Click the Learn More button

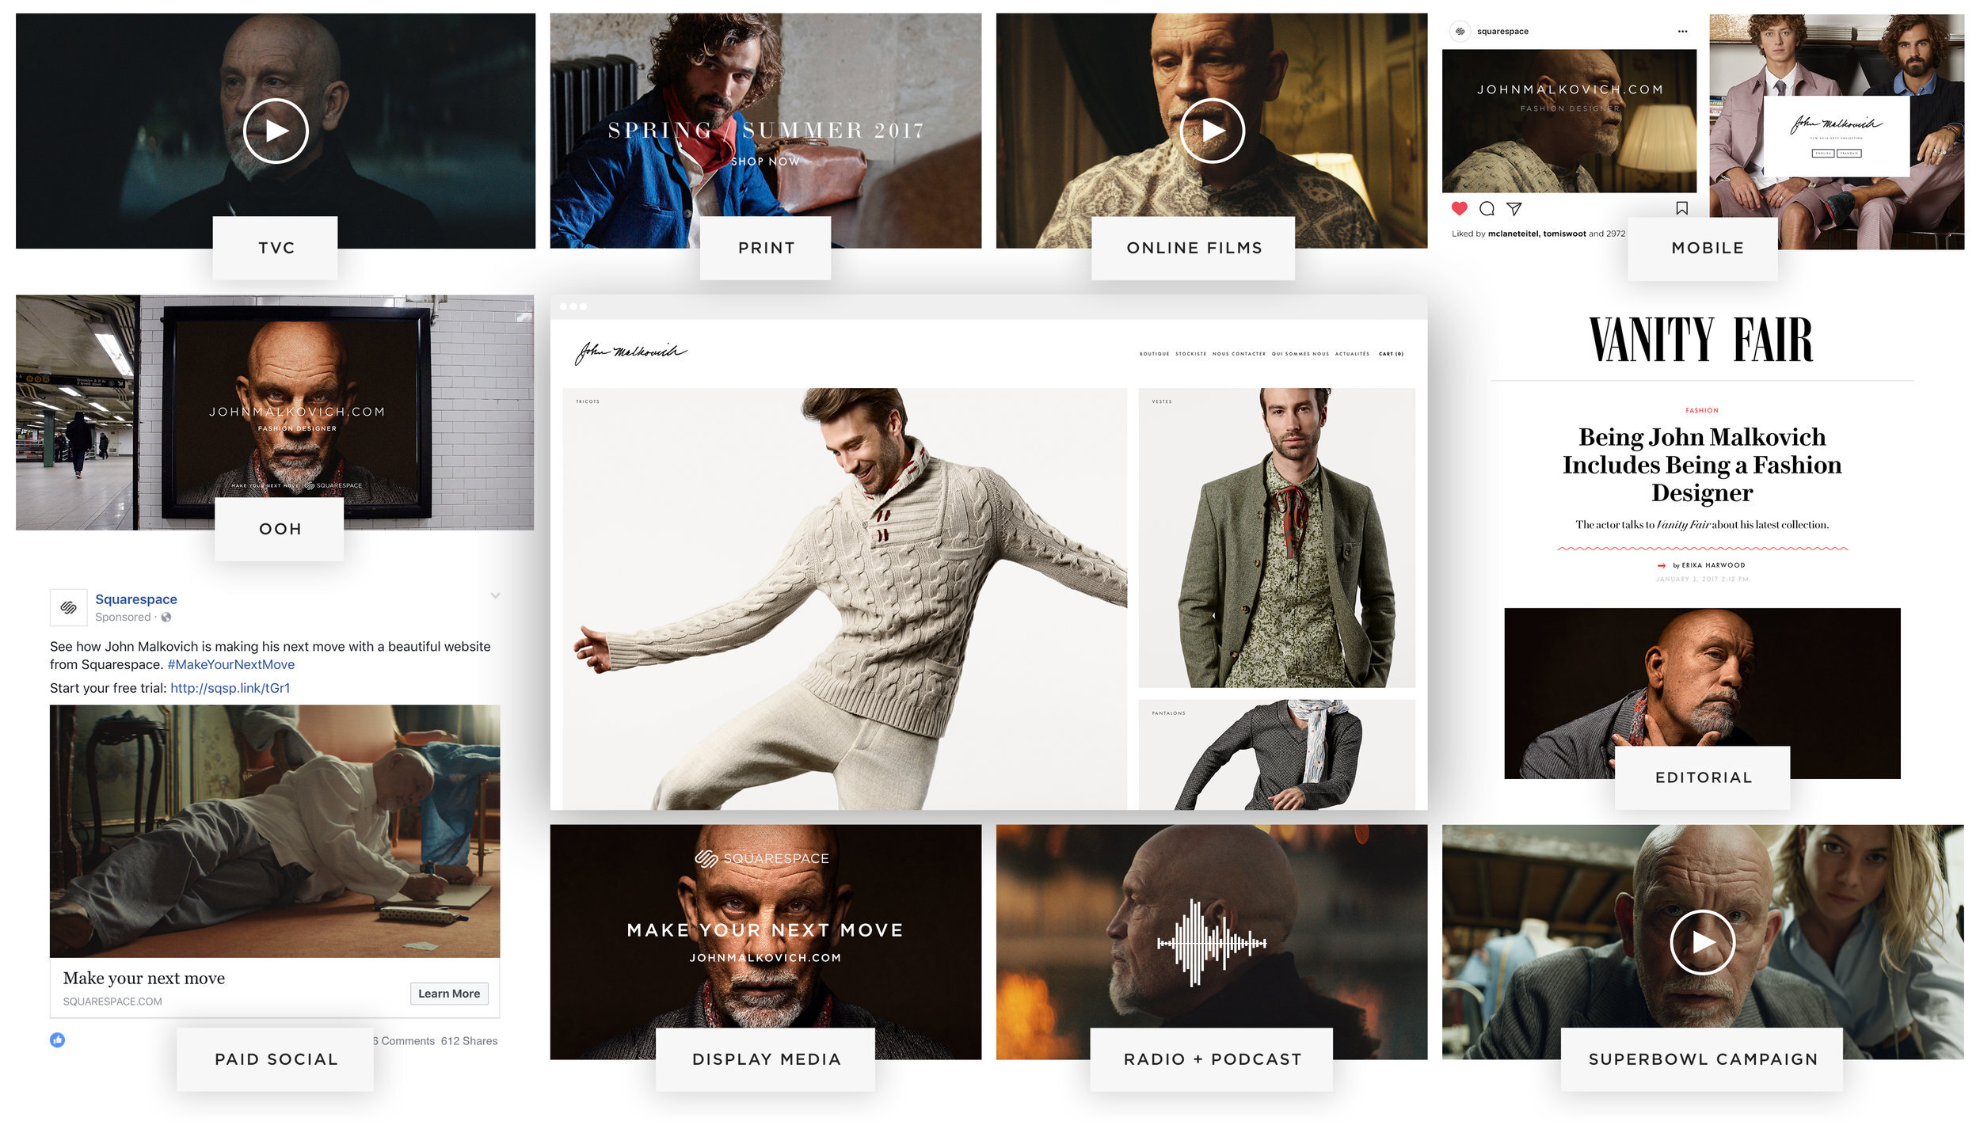[449, 994]
